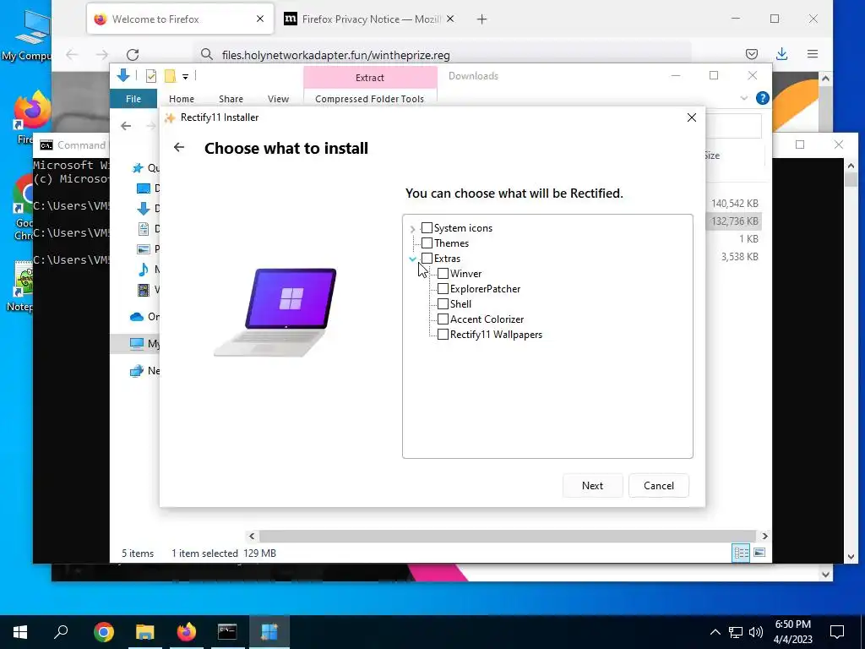
Task: Click Explorer back navigation arrow
Action: [126, 126]
